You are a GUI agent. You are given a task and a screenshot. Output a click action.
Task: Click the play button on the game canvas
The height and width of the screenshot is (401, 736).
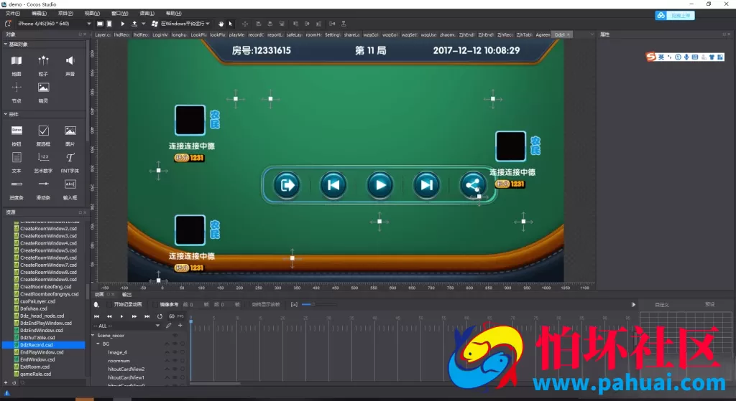pyautogui.click(x=379, y=185)
